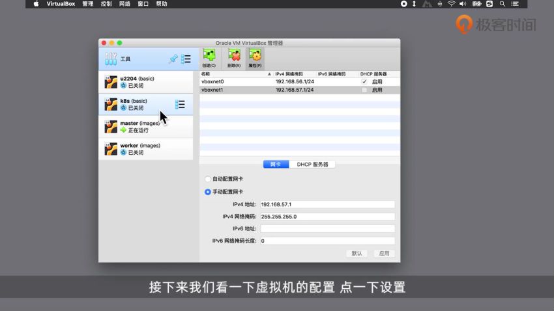Click the 192.168.57.1/24 cell

tap(295, 90)
